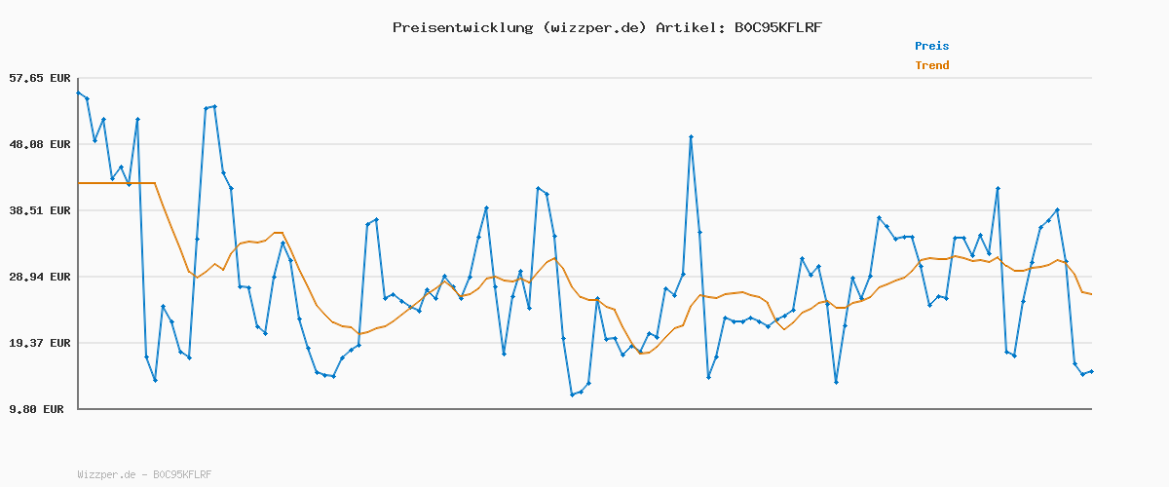Click the 38.51 EUR axis label
The height and width of the screenshot is (487, 1169).
click(38, 210)
